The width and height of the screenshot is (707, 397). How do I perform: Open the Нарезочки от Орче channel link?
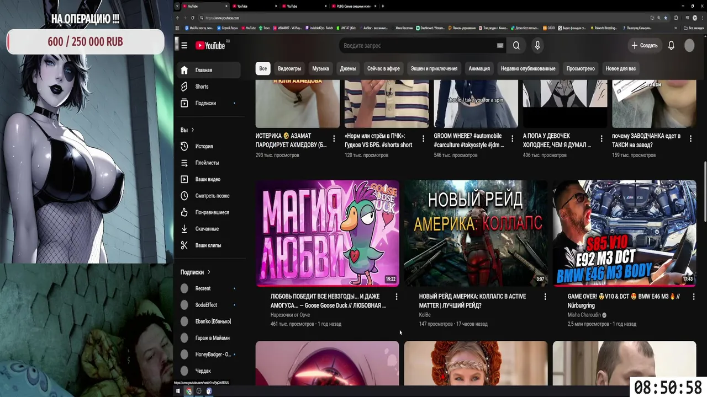[290, 315]
